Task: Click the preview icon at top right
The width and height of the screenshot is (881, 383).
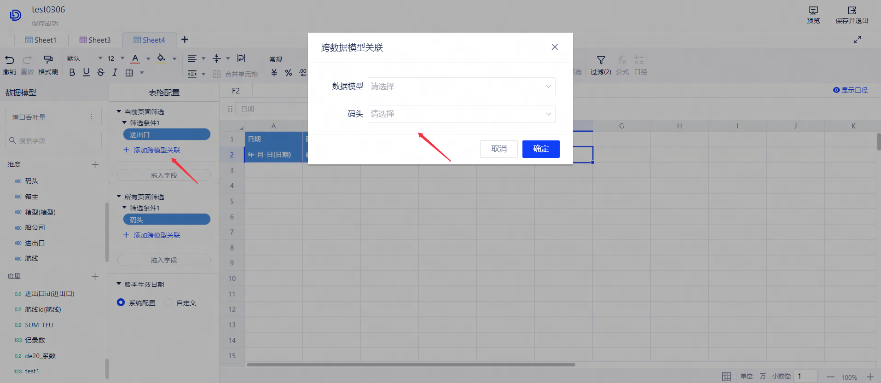Action: tap(813, 11)
